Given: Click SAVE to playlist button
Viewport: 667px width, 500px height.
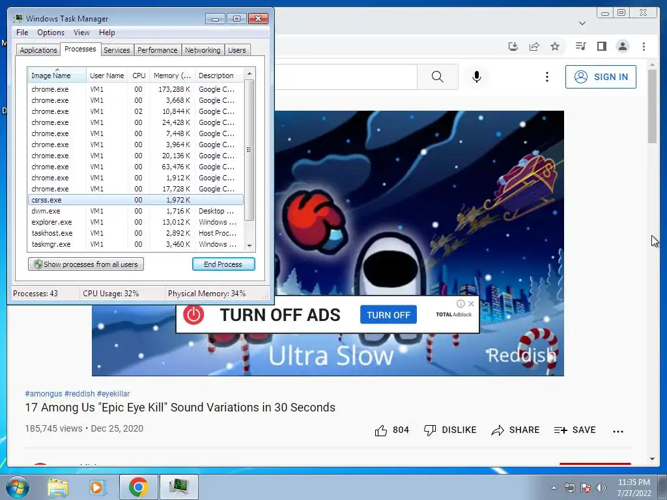Looking at the screenshot, I should click(x=575, y=430).
